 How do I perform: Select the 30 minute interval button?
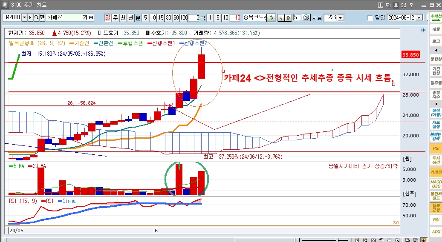pyautogui.click(x=168, y=18)
